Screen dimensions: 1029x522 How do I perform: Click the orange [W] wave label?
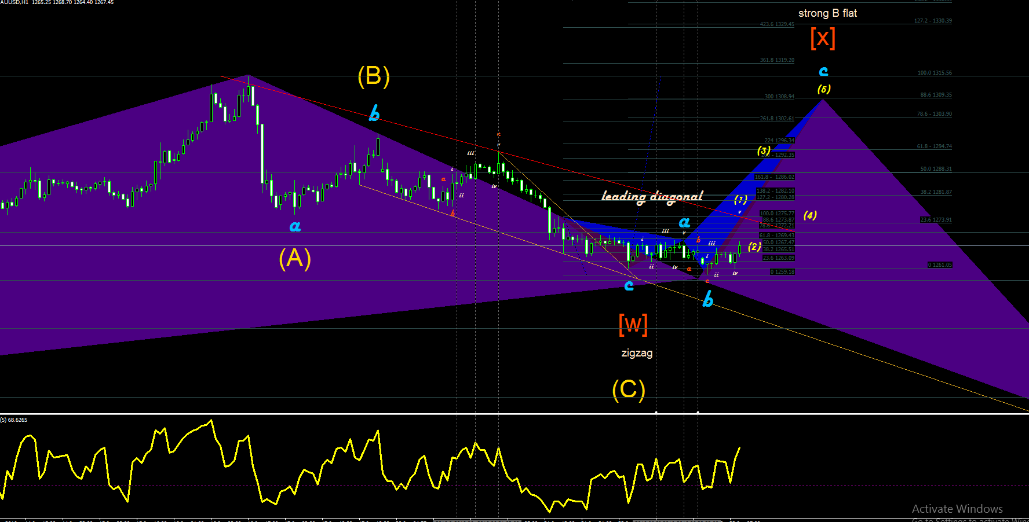[633, 325]
